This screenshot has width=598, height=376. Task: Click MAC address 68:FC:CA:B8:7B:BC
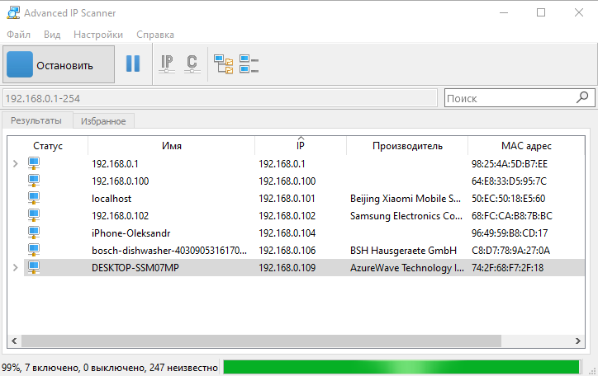pos(512,216)
